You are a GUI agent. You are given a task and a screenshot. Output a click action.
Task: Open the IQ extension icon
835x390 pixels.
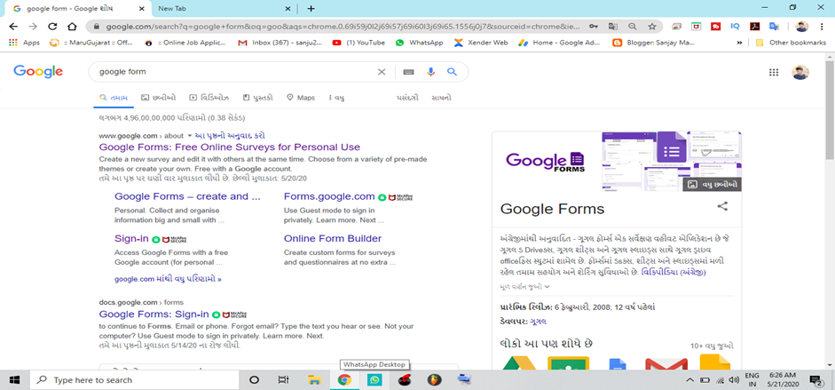tap(735, 27)
